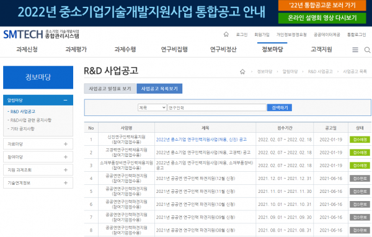Expand the 자료마당 plus icon

tap(66, 144)
